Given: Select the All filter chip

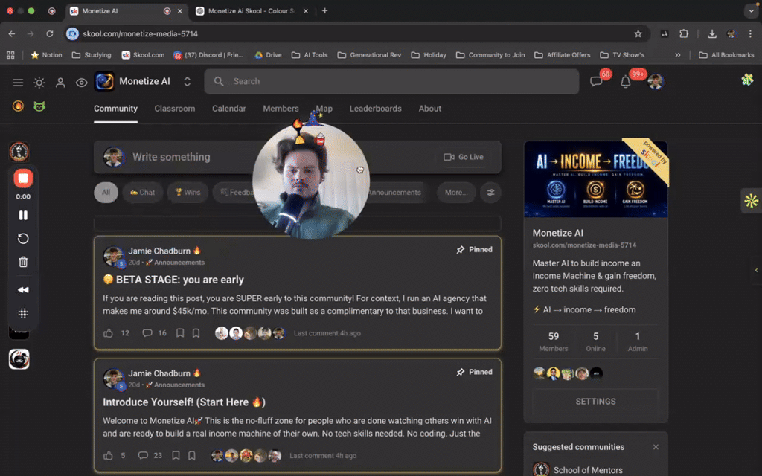Looking at the screenshot, I should pos(106,193).
